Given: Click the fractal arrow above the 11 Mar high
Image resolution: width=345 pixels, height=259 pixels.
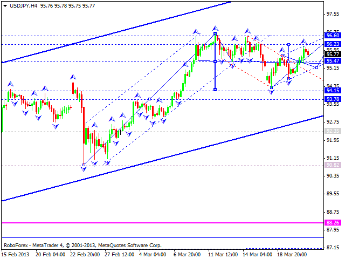Looking at the screenshot, I should pos(215,27).
